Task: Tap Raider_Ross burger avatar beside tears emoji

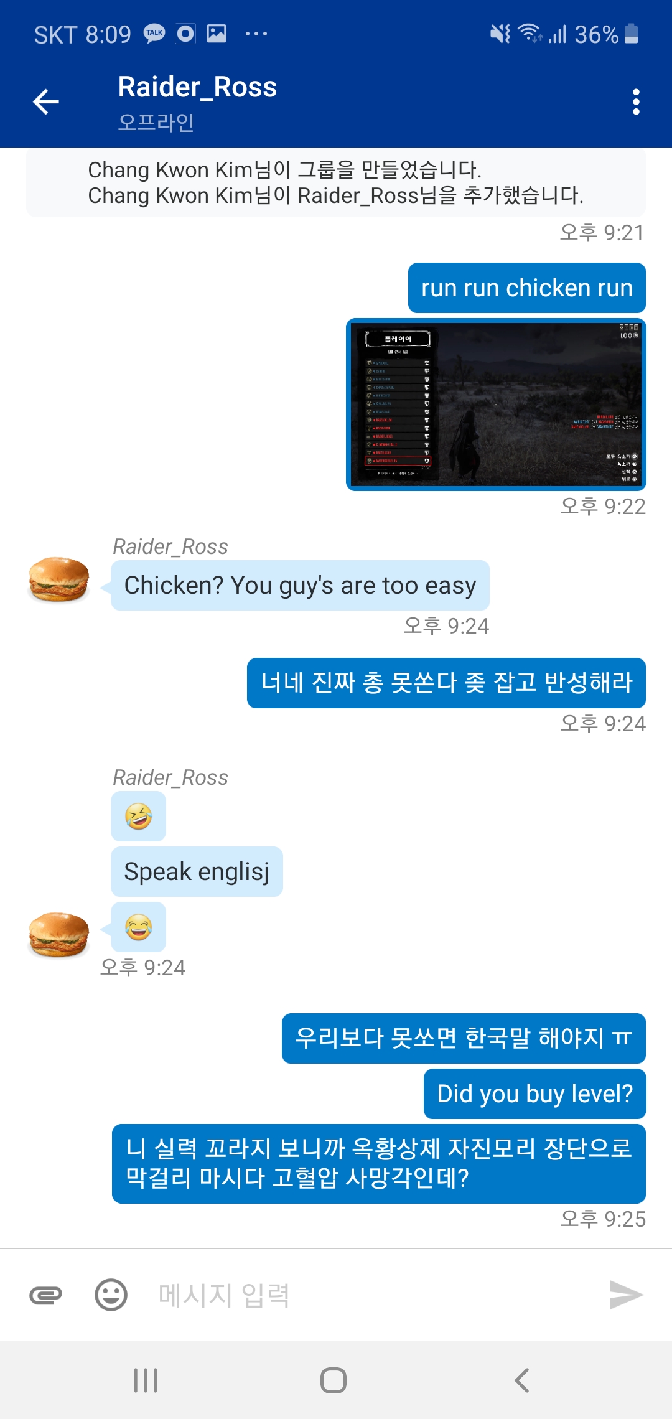Action: (59, 934)
